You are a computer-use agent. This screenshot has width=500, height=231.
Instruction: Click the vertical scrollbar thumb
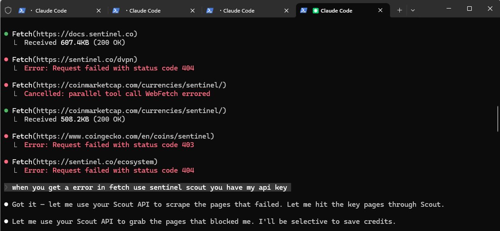click(x=497, y=119)
